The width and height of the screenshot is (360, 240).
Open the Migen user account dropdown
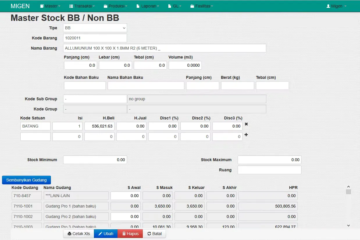(x=336, y=6)
